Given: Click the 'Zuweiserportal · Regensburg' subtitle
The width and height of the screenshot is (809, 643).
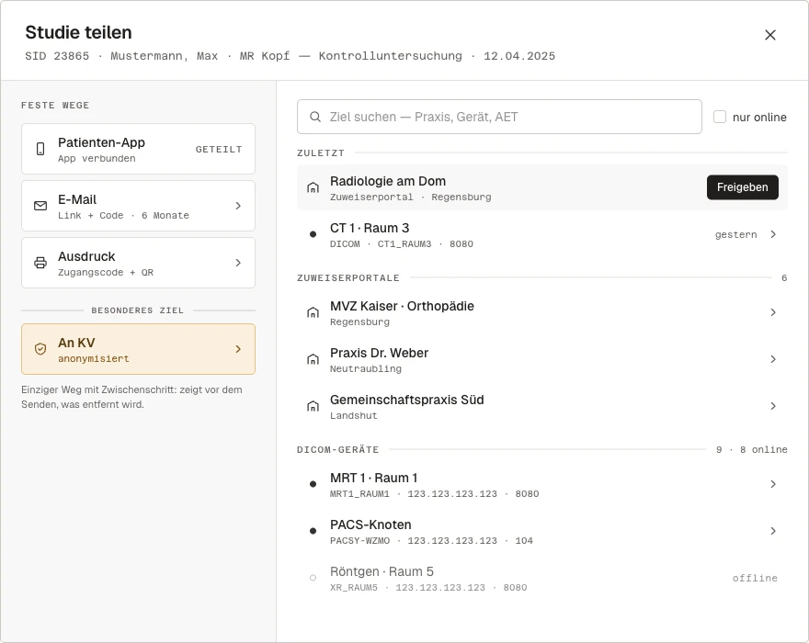Looking at the screenshot, I should coord(411,197).
